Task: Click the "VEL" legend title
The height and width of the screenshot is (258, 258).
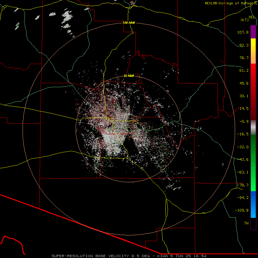Action: point(252,17)
